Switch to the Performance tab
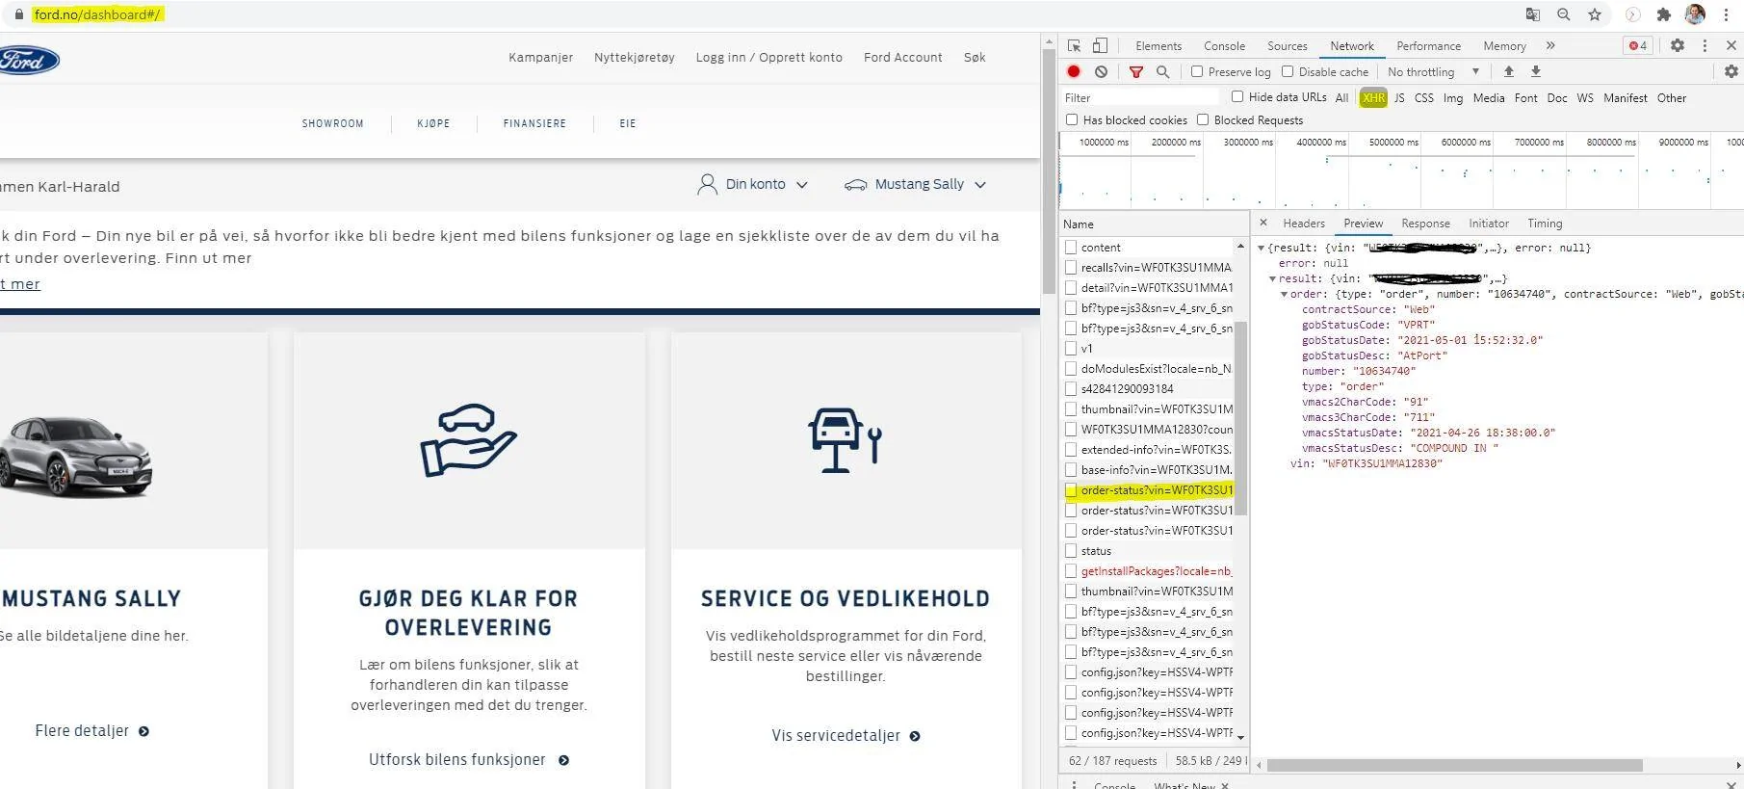This screenshot has width=1744, height=789. click(x=1428, y=45)
